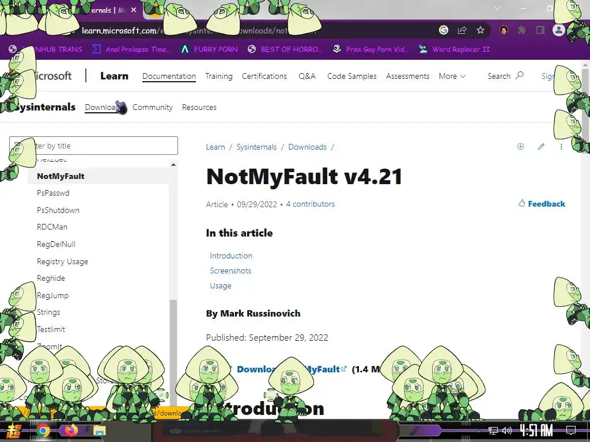590x442 pixels.
Task: Expand the More menu in Learn header
Action: click(x=452, y=76)
